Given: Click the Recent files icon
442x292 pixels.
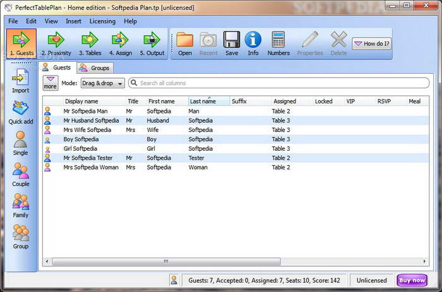Looking at the screenshot, I should 208,40.
